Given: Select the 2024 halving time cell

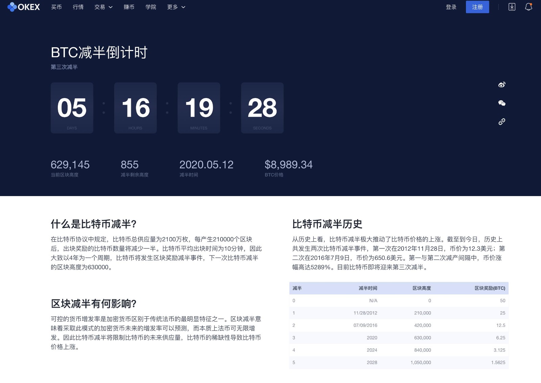Looking at the screenshot, I should (x=372, y=350).
